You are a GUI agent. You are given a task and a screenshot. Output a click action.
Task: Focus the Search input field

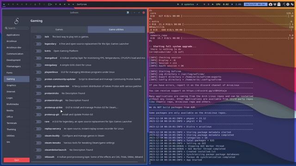click(17, 28)
